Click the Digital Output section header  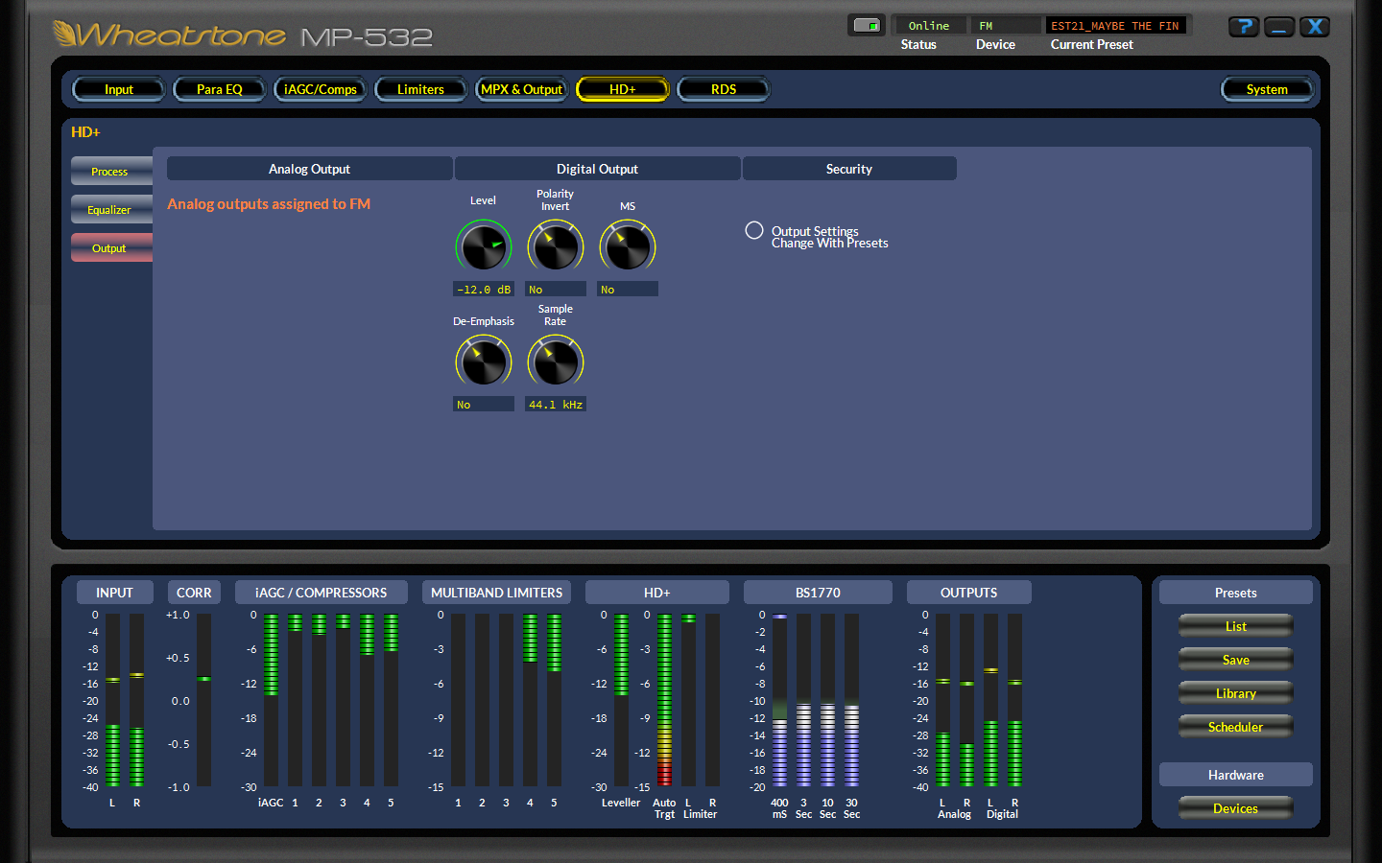(x=597, y=169)
